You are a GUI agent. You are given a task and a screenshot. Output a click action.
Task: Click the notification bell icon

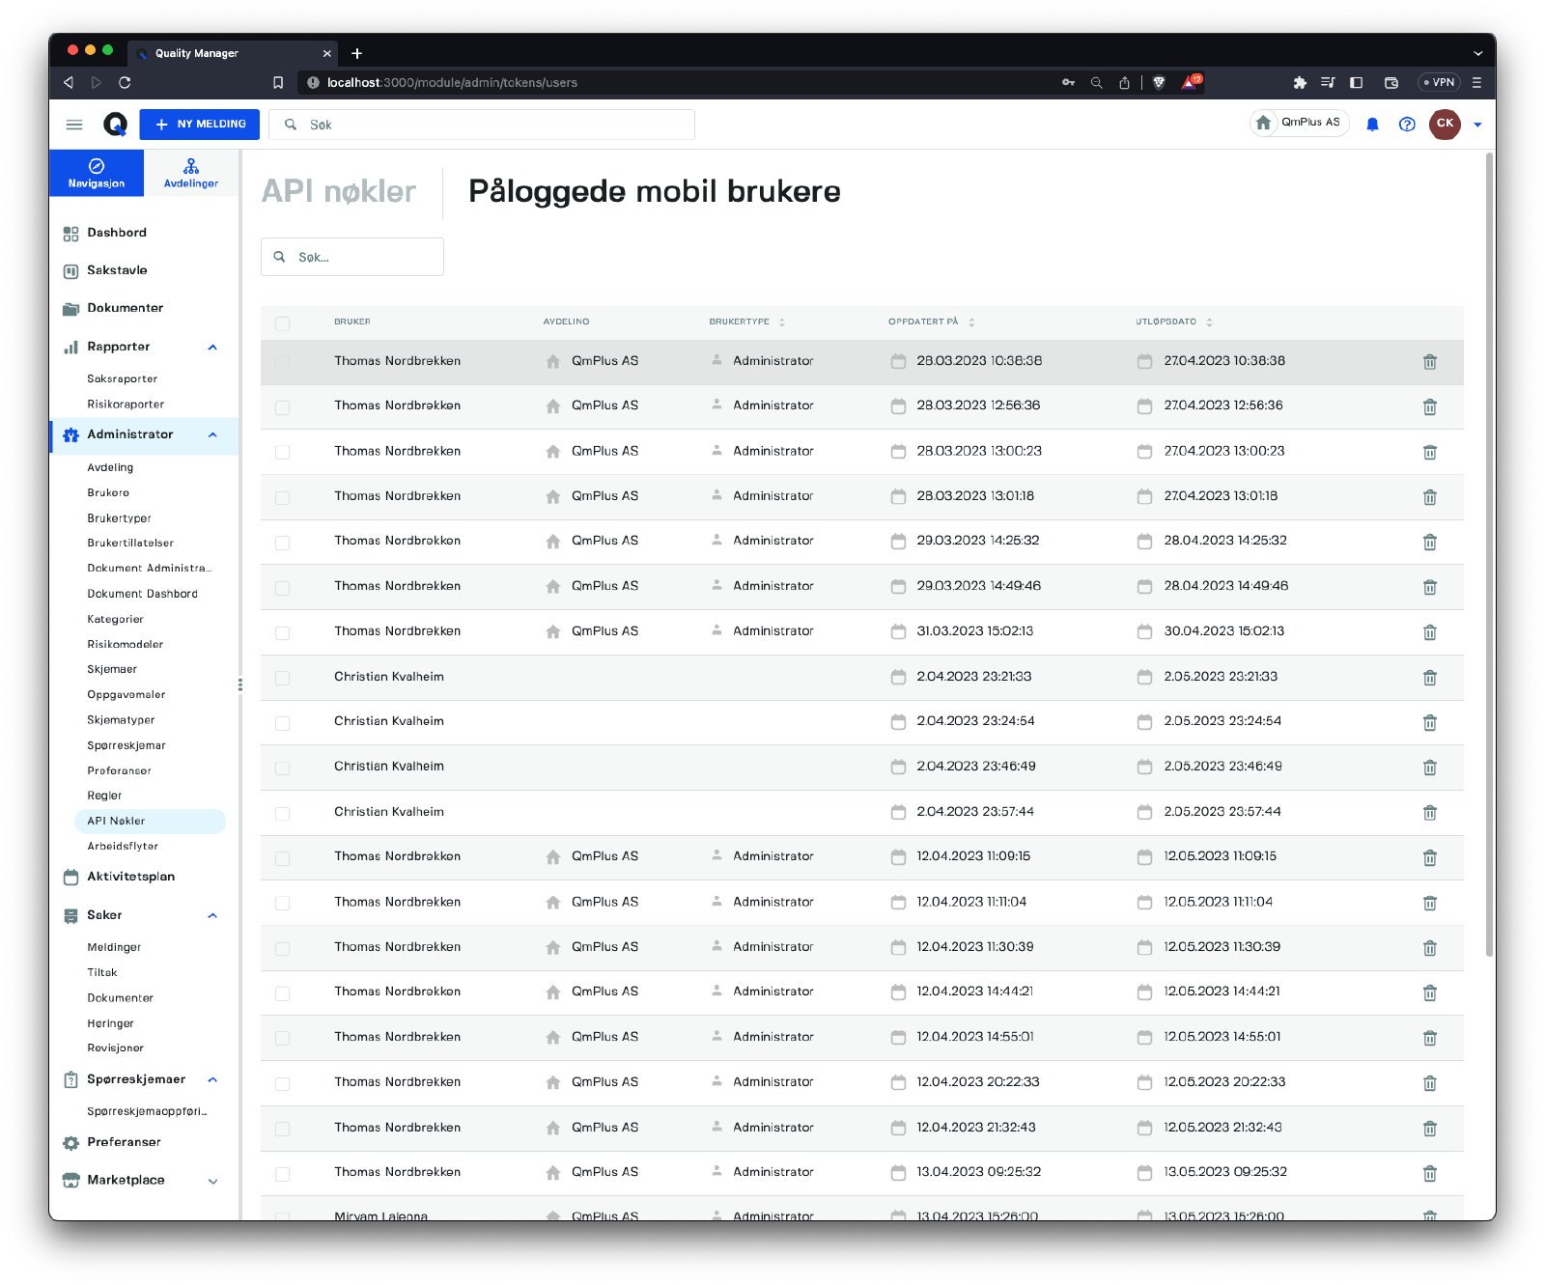[1372, 125]
